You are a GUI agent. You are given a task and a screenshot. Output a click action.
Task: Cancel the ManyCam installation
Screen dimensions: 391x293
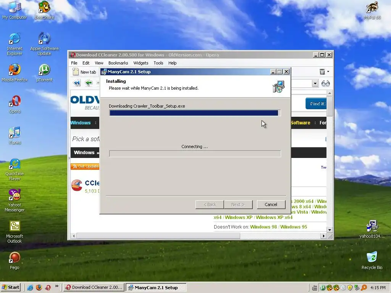click(x=271, y=204)
